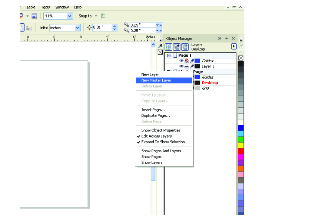Open the zoom level 41% dropdown
The image size is (312, 221).
pos(69,16)
